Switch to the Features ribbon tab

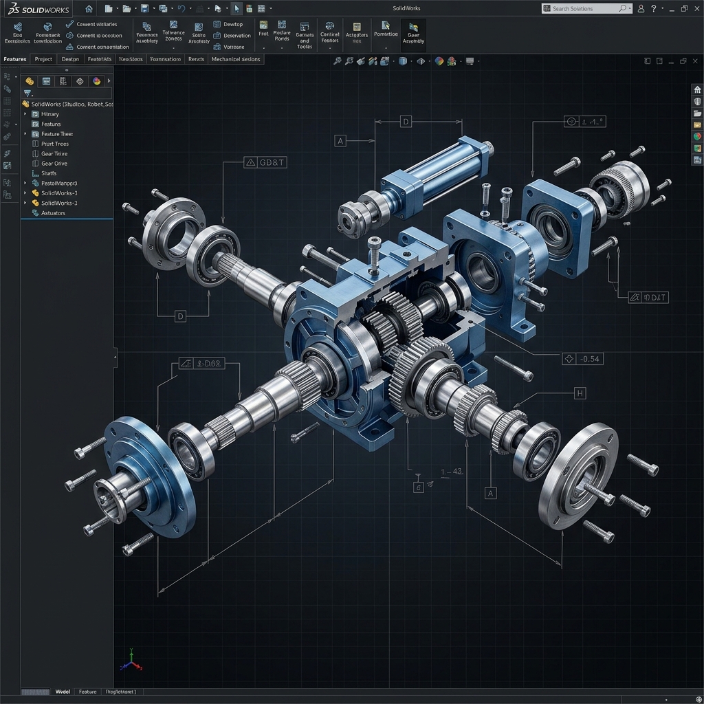(x=15, y=59)
